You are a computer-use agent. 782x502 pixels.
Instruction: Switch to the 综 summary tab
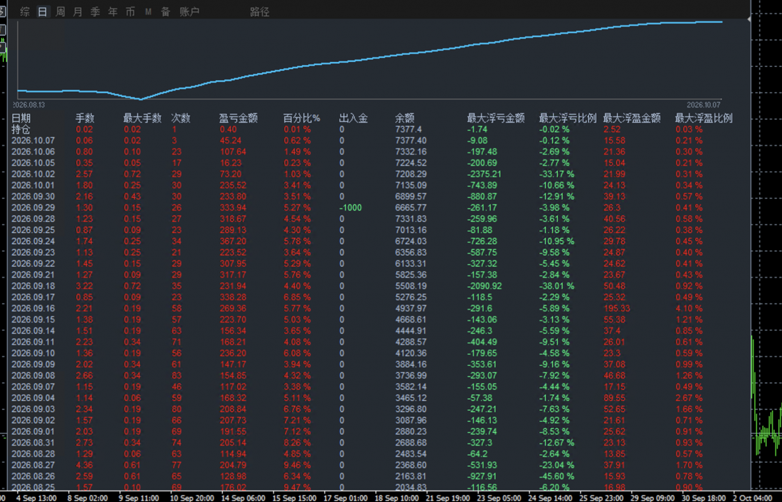tap(25, 12)
